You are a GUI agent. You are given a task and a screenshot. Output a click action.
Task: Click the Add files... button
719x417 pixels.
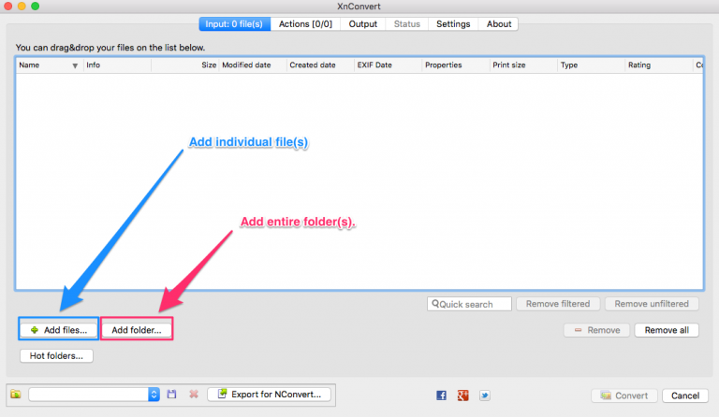[x=59, y=330]
